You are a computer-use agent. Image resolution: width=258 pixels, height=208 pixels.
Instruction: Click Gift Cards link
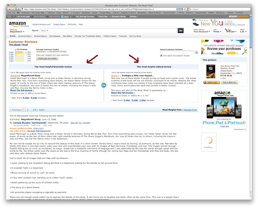(72, 25)
